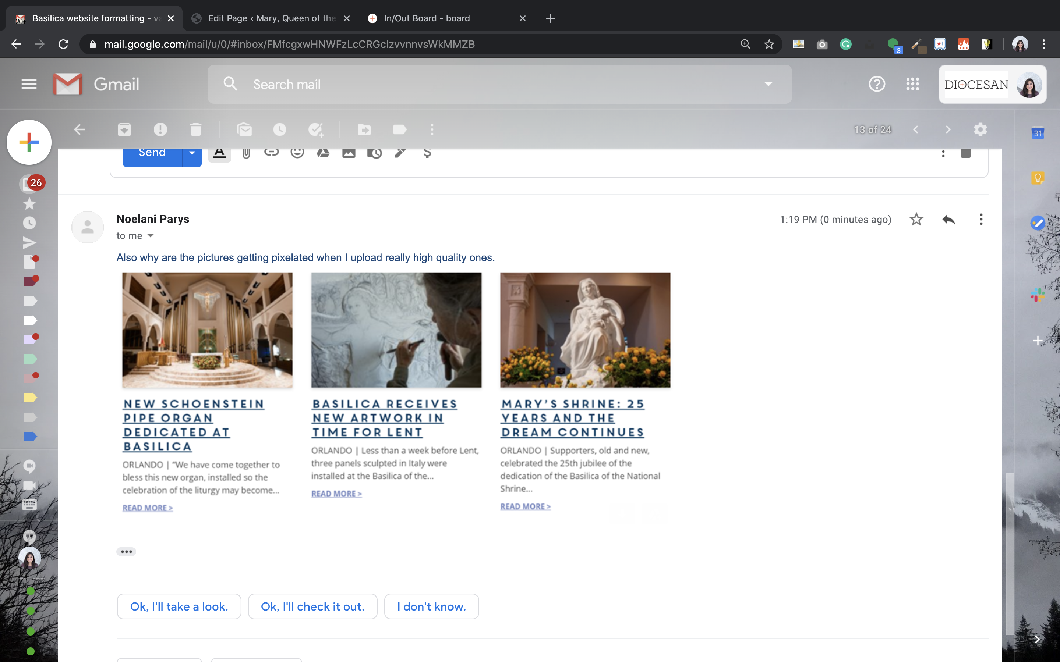This screenshot has height=662, width=1060.
Task: Click the Snooze clock icon
Action: pos(279,129)
